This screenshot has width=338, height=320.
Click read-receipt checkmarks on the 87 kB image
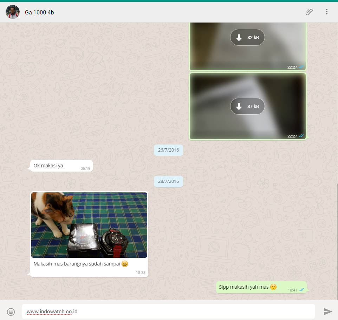pyautogui.click(x=301, y=136)
